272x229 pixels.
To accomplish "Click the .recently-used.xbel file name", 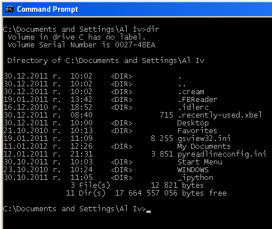I will 219,115.
